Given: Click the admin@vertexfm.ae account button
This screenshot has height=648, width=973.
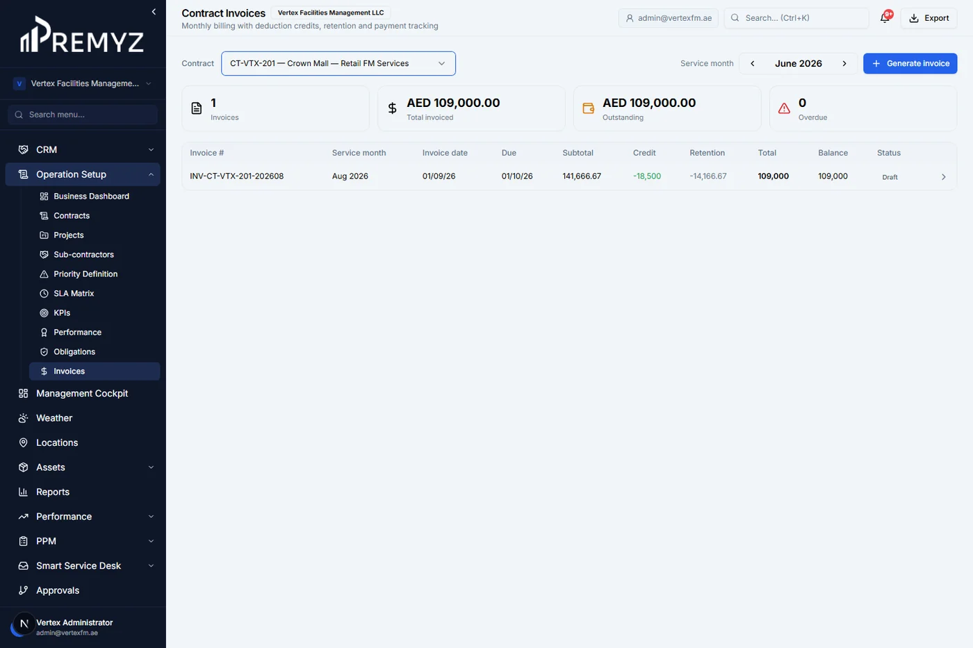Looking at the screenshot, I should pos(669,18).
